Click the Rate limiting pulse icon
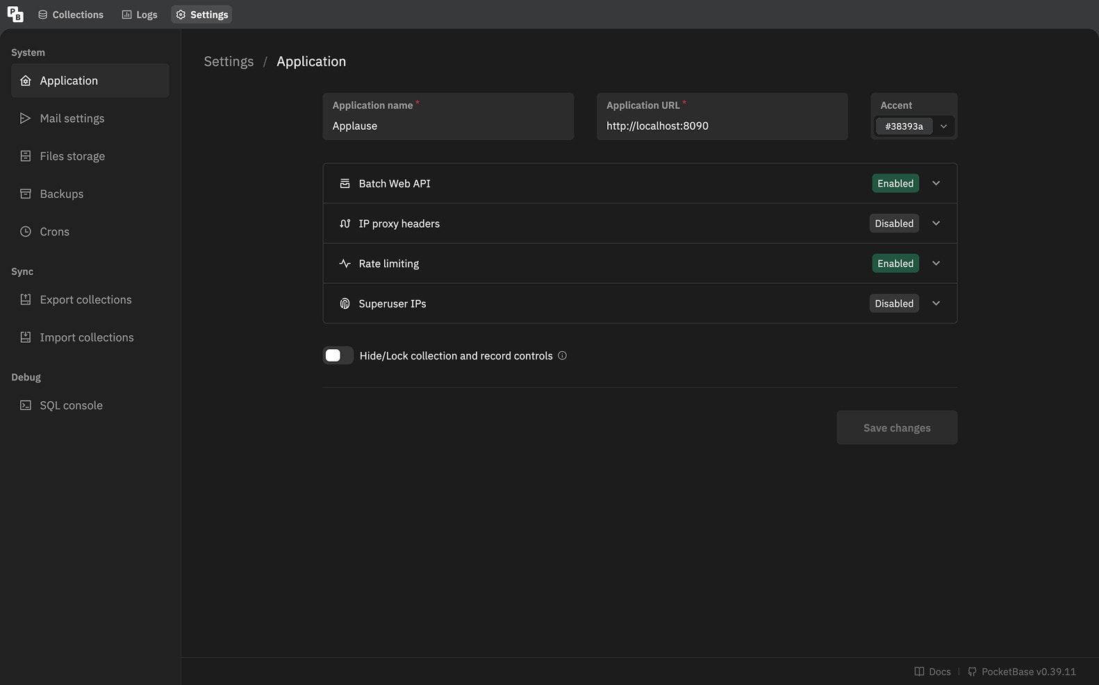Screen dimensions: 1099x685 (345, 264)
